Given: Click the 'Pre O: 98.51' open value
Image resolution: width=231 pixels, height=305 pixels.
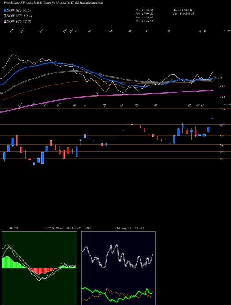Looking at the screenshot, I should click(144, 10).
